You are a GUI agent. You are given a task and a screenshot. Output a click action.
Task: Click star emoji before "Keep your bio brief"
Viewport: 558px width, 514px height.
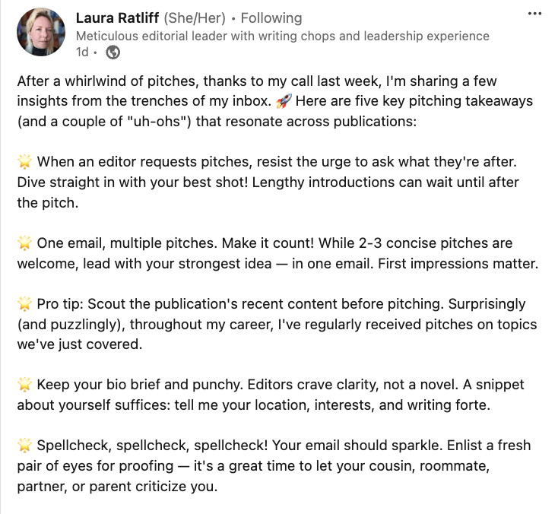coord(24,385)
